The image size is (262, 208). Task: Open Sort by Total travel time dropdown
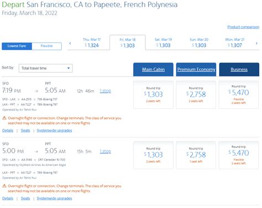tap(46, 68)
